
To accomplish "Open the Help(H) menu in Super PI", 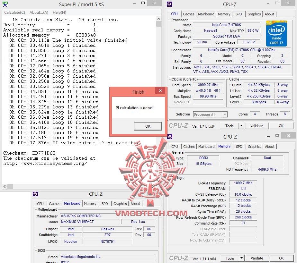I will (59, 13).
